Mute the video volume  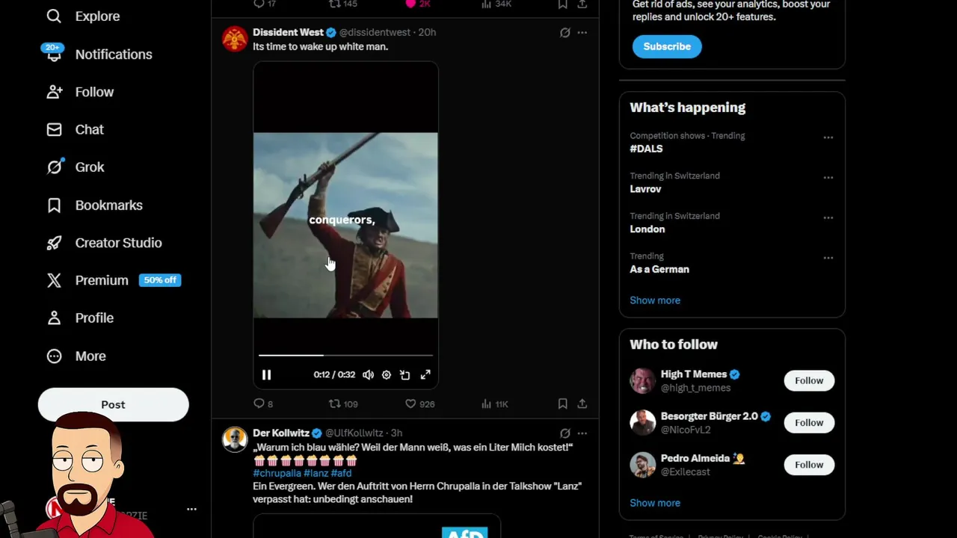tap(368, 375)
